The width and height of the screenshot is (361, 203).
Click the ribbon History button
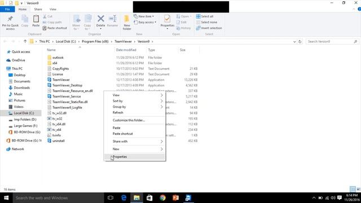pos(183,28)
